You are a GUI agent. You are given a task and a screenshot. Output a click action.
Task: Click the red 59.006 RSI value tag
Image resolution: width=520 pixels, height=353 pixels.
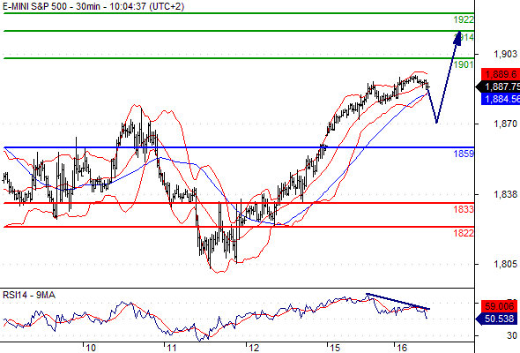tap(499, 306)
